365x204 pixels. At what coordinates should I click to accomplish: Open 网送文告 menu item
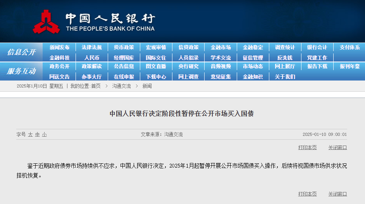59,77
